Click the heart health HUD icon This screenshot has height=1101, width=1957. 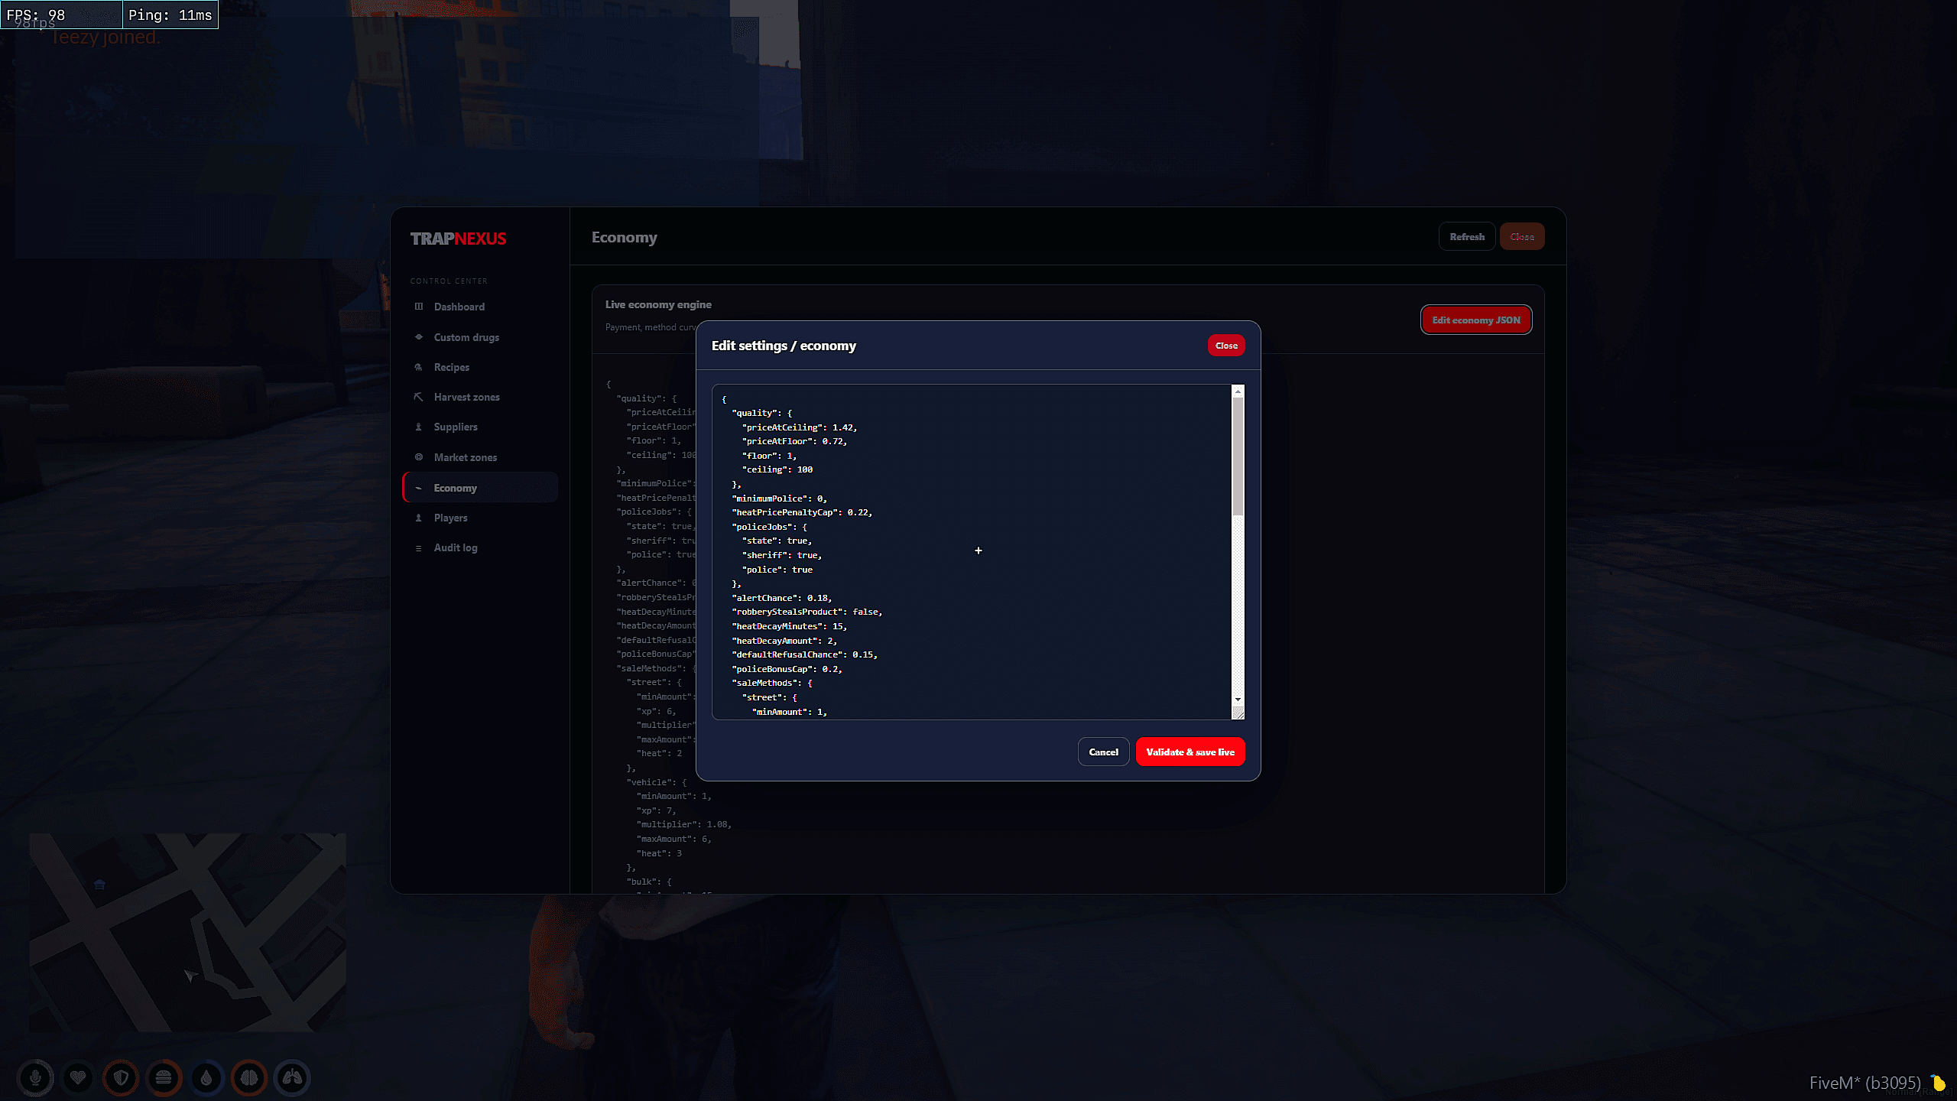[78, 1078]
